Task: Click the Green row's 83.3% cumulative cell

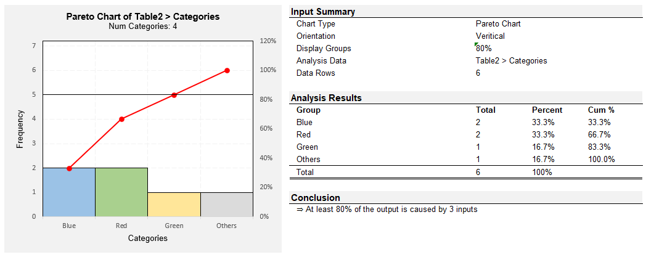Action: tap(599, 147)
